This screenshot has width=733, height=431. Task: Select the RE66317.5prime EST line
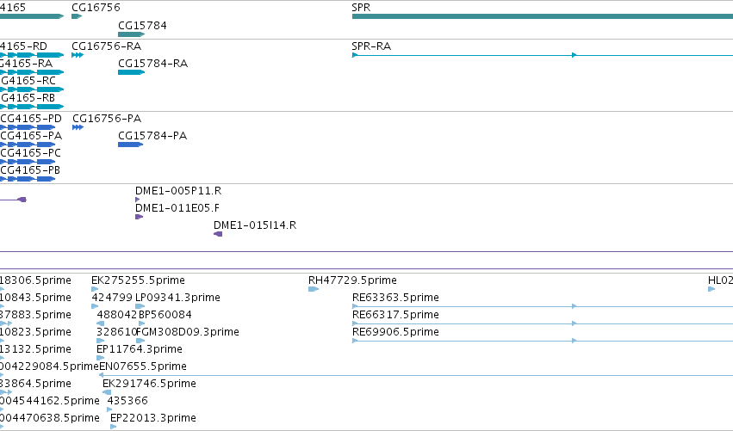coord(543,323)
